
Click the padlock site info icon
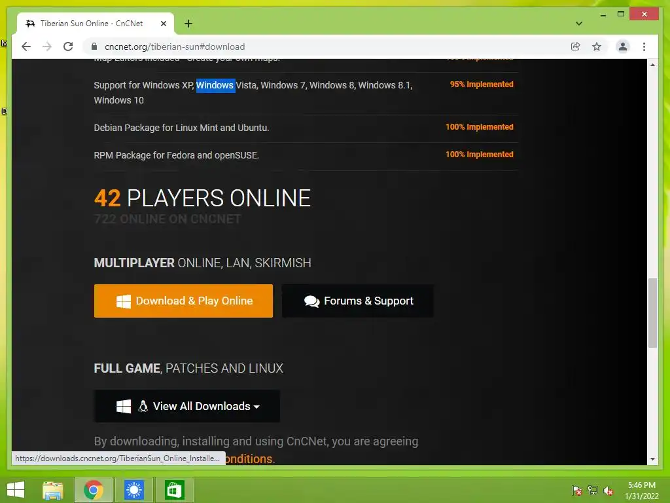(94, 47)
